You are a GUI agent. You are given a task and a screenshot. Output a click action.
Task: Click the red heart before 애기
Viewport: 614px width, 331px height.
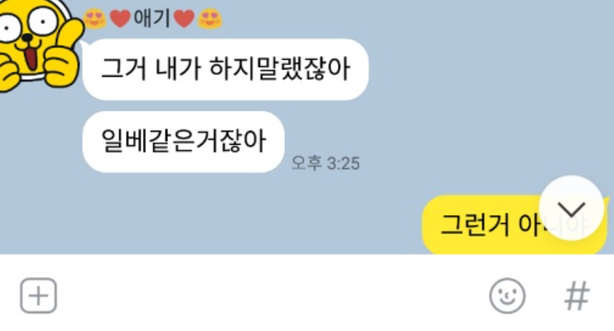pos(120,18)
